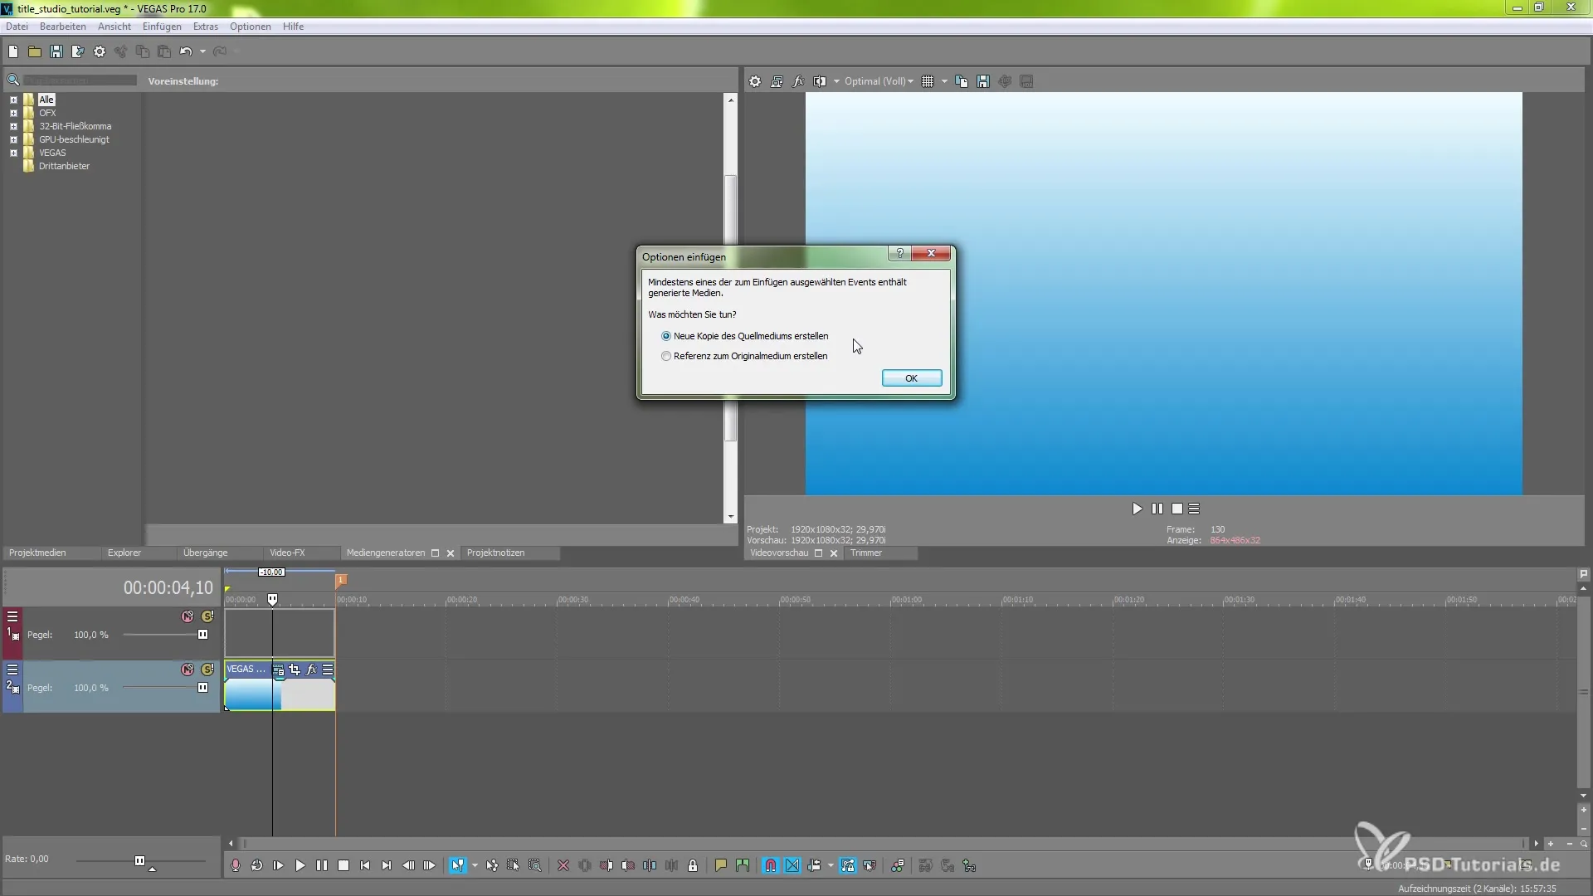This screenshot has height=896, width=1593.
Task: Open the undo history dropdown arrow
Action: coord(202,51)
